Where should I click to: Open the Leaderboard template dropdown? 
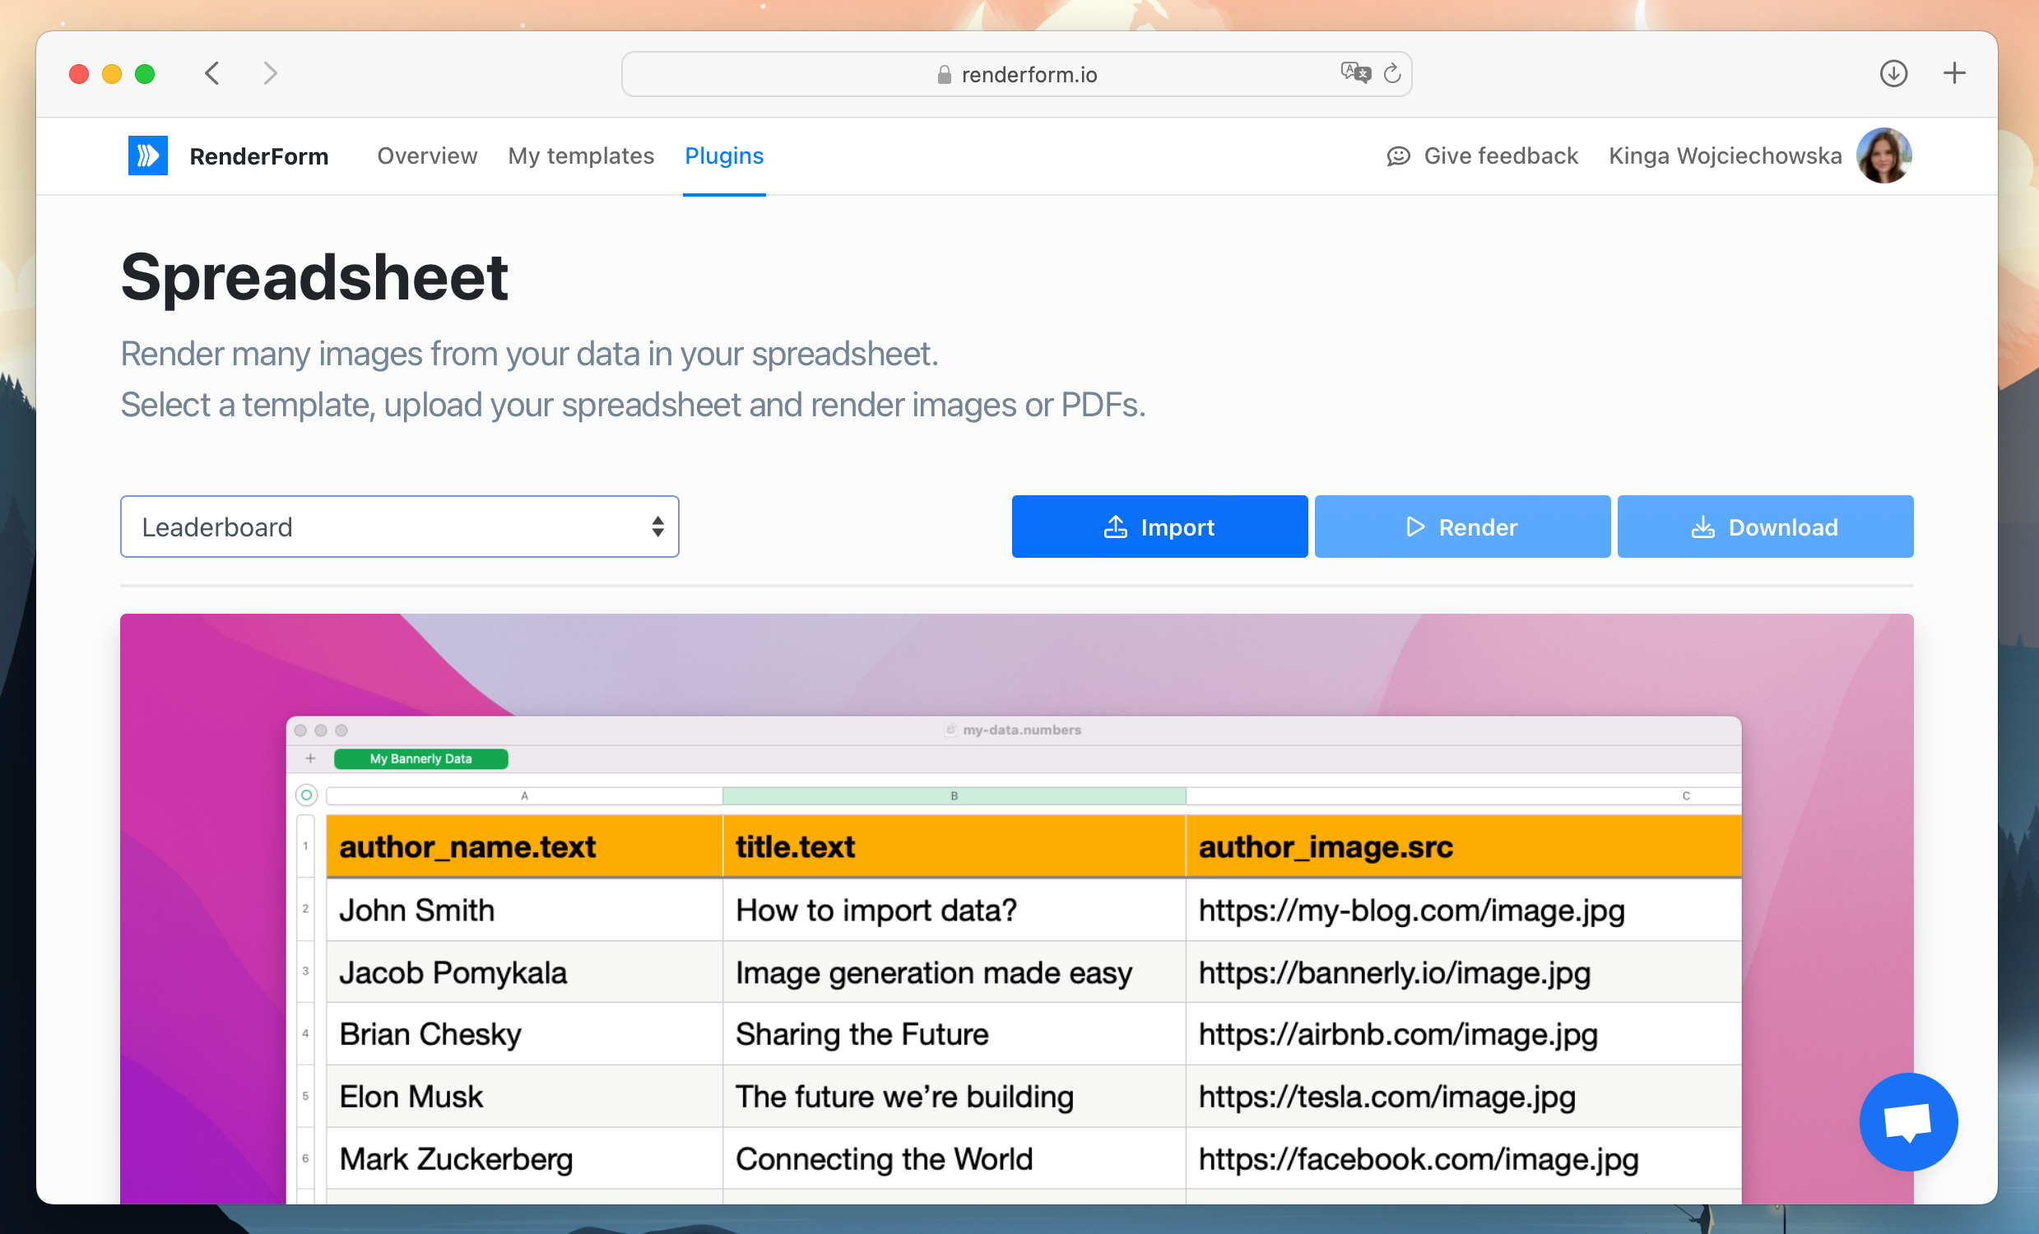tap(400, 527)
